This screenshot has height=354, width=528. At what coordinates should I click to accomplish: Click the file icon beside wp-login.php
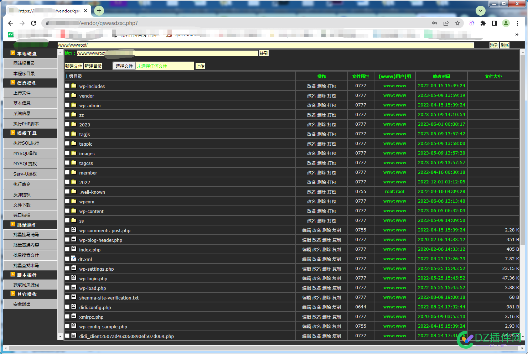(74, 277)
